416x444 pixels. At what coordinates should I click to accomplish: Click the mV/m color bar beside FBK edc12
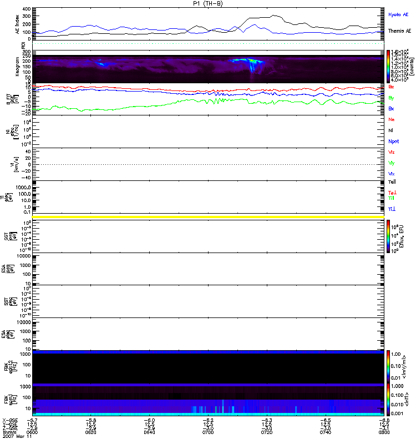click(388, 366)
